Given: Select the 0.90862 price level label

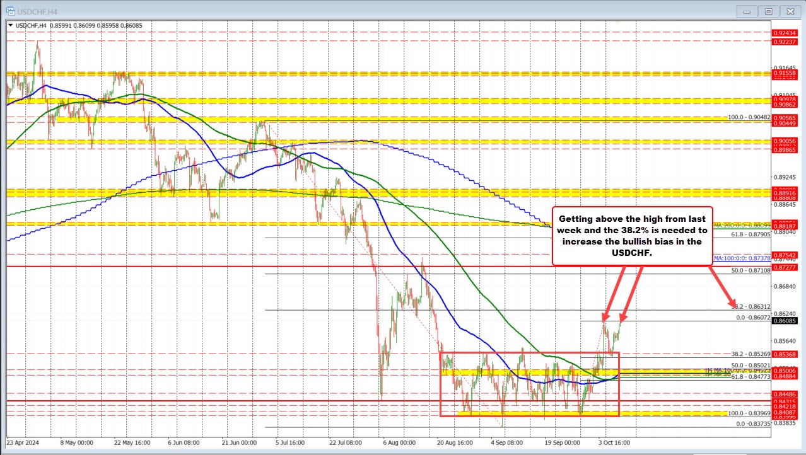Looking at the screenshot, I should click(x=785, y=105).
